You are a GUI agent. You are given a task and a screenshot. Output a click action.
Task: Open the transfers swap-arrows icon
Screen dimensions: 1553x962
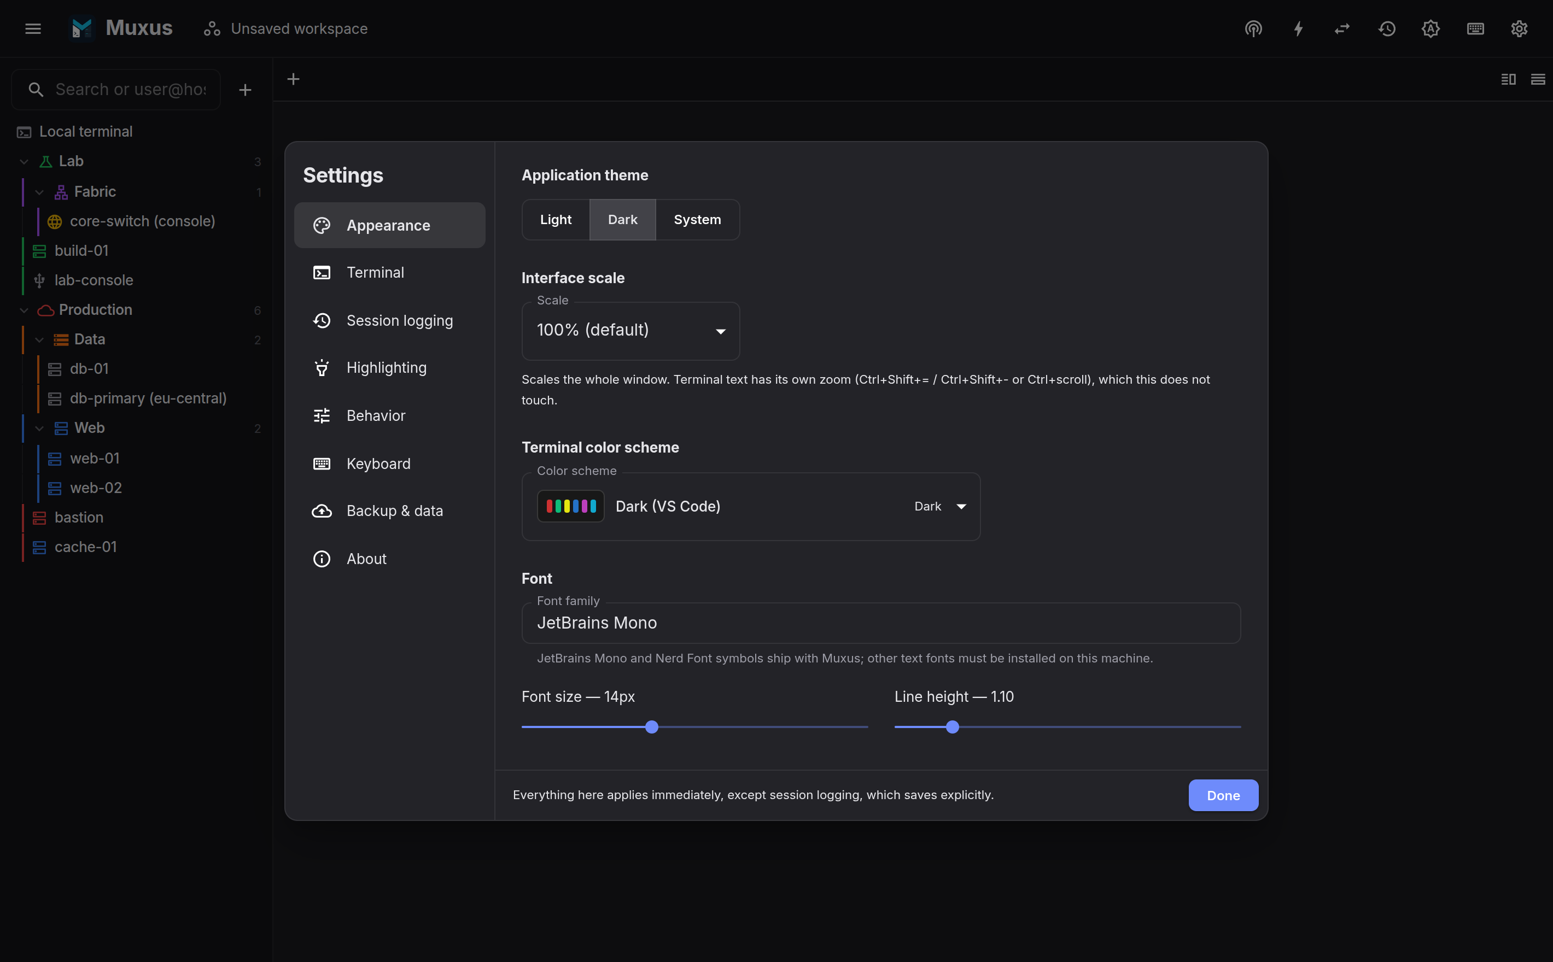tap(1342, 28)
